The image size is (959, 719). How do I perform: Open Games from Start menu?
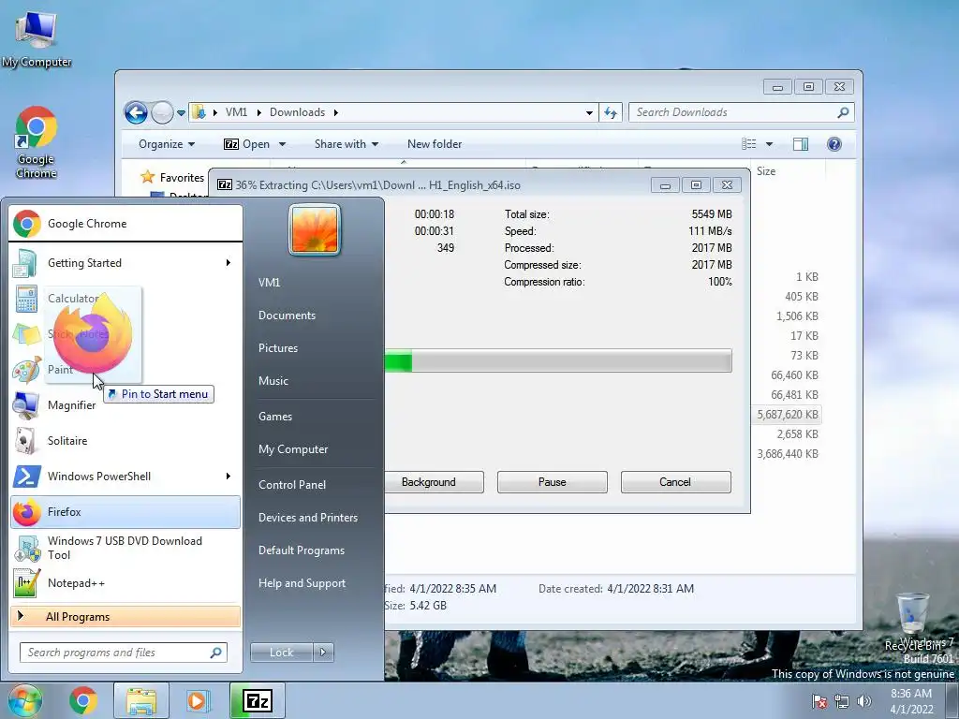pyautogui.click(x=275, y=417)
